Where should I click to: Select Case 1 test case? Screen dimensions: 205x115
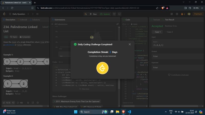pos(157,32)
